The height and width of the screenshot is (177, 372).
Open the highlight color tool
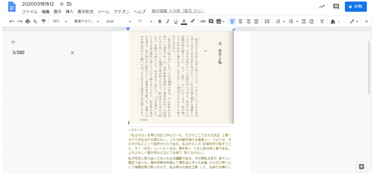[193, 22]
